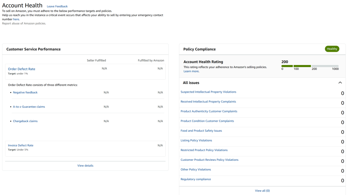The image size is (354, 195).
Task: Open Other Policy Violations link
Action: 196,169
